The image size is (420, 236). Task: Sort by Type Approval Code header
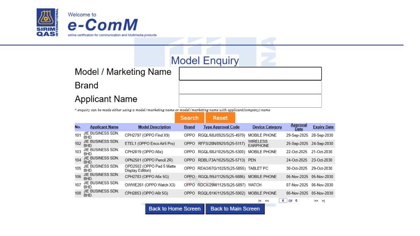(x=222, y=127)
